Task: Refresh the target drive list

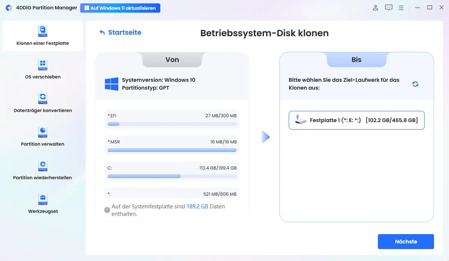Action: [x=415, y=84]
